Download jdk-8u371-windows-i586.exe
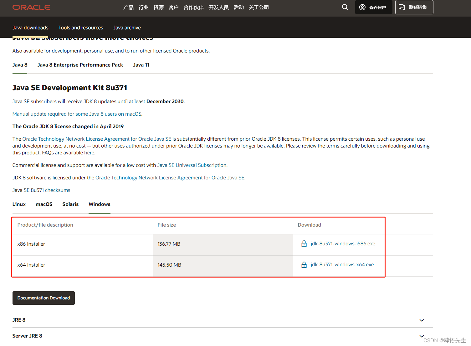Screen dimensions: 471x346 (343, 243)
